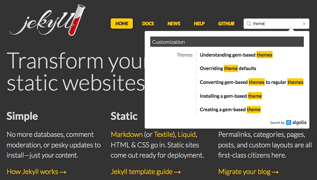Click the magnifier icon in search box
Viewport: 317px width, 180px height.
pyautogui.click(x=249, y=24)
